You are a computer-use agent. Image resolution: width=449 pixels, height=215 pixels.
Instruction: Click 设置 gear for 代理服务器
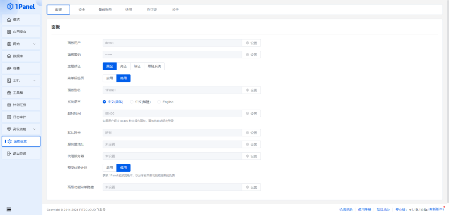252,156
